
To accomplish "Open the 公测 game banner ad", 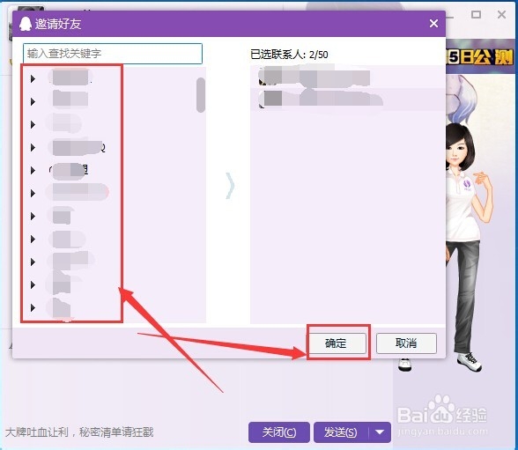I will coord(480,56).
